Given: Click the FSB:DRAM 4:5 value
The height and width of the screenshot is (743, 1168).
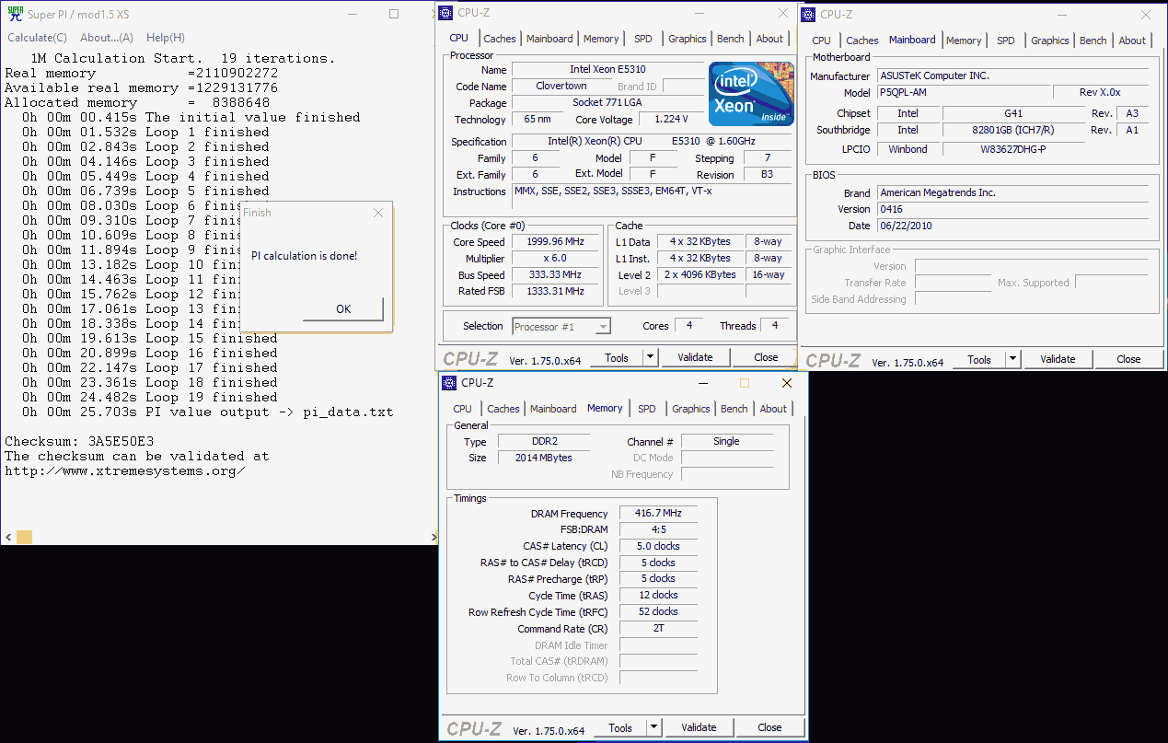Looking at the screenshot, I should tap(658, 530).
